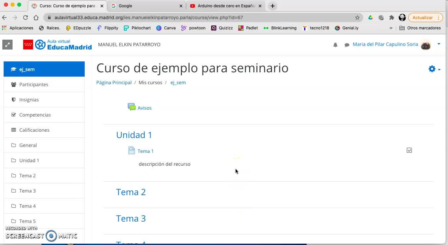Open the Genial.ly bookmark

(x=347, y=28)
